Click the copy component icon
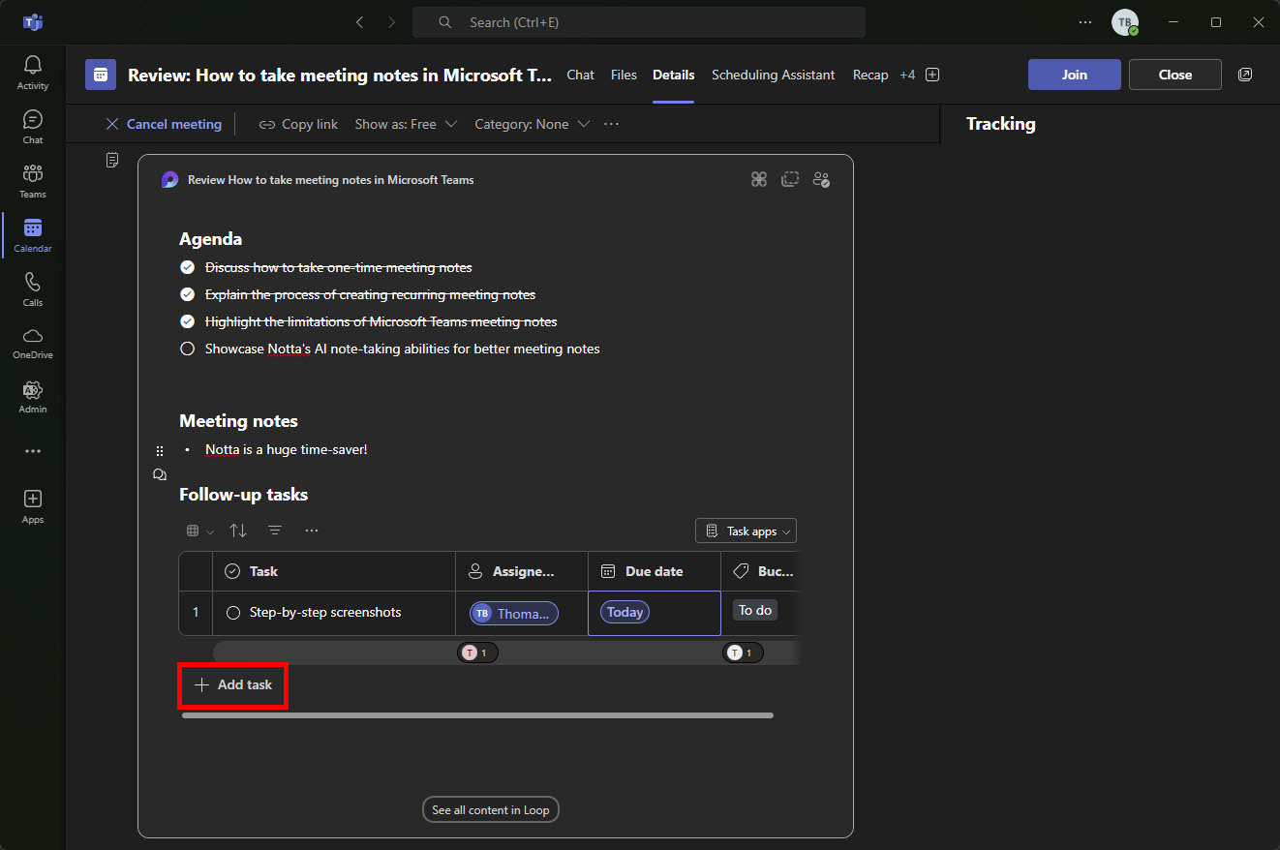This screenshot has width=1280, height=850. pyautogui.click(x=790, y=179)
